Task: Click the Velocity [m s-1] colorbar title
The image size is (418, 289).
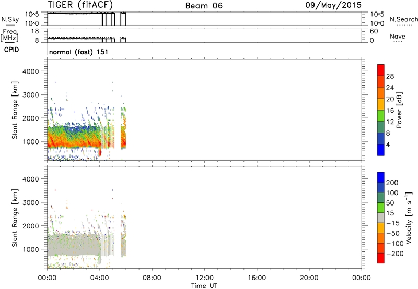Action: [409, 218]
